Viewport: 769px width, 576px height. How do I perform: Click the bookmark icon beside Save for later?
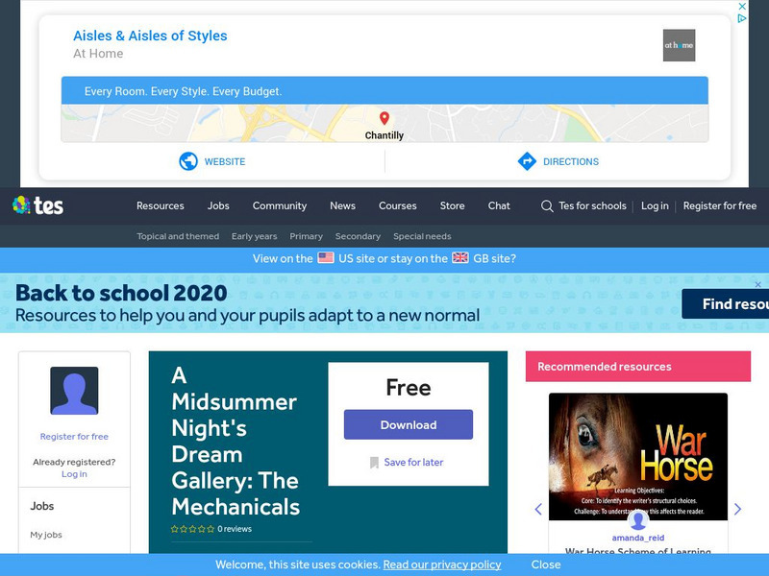[x=374, y=463]
